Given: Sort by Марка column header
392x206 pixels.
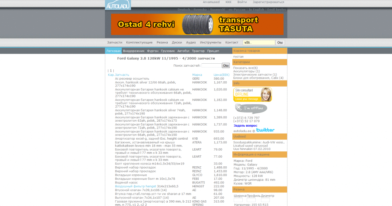Looking at the screenshot, I should coord(197,75).
